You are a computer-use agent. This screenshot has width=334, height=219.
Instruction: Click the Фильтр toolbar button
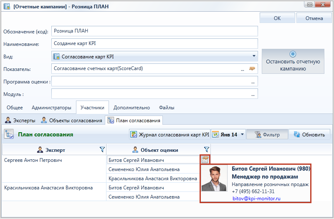click(x=267, y=134)
